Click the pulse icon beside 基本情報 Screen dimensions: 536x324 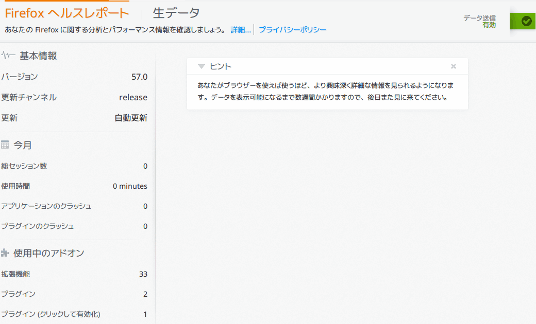point(8,55)
